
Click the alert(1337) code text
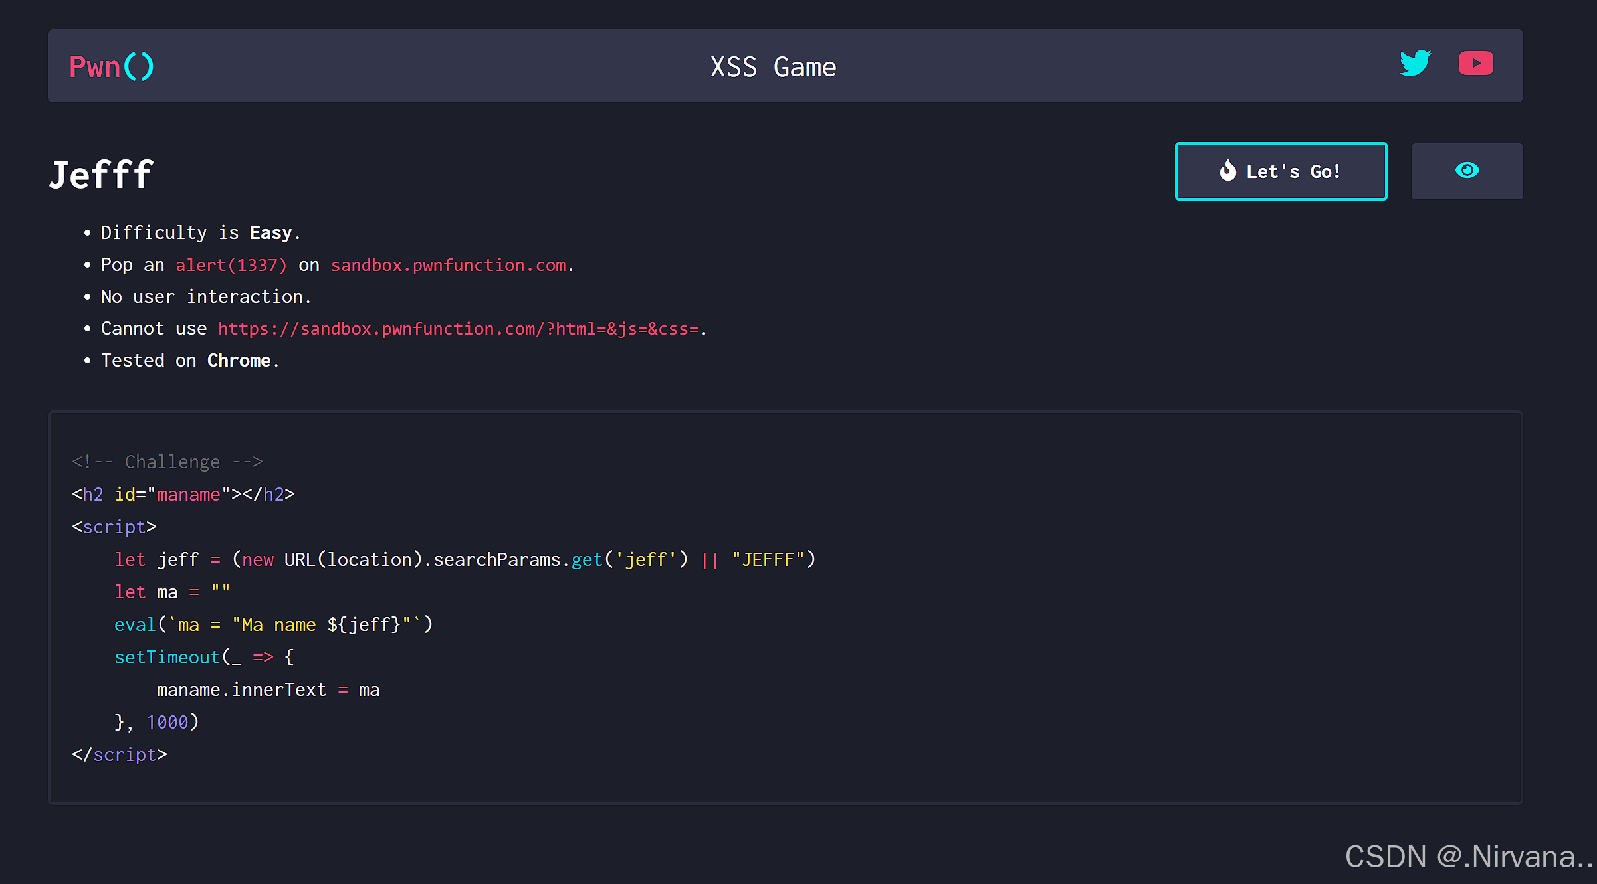tap(231, 265)
